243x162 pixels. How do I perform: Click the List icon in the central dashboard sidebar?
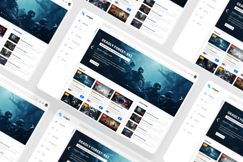(76, 27)
